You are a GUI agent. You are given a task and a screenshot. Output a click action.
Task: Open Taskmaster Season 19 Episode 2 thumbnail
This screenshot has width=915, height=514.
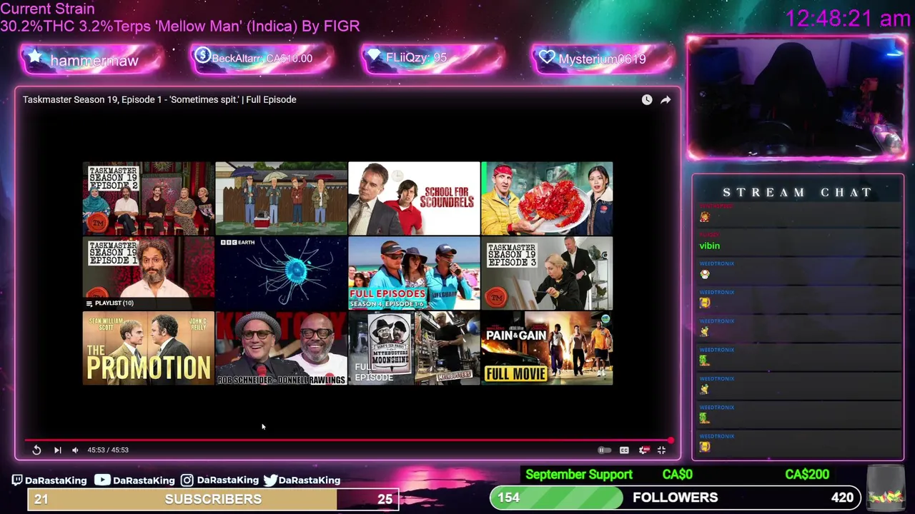click(149, 198)
